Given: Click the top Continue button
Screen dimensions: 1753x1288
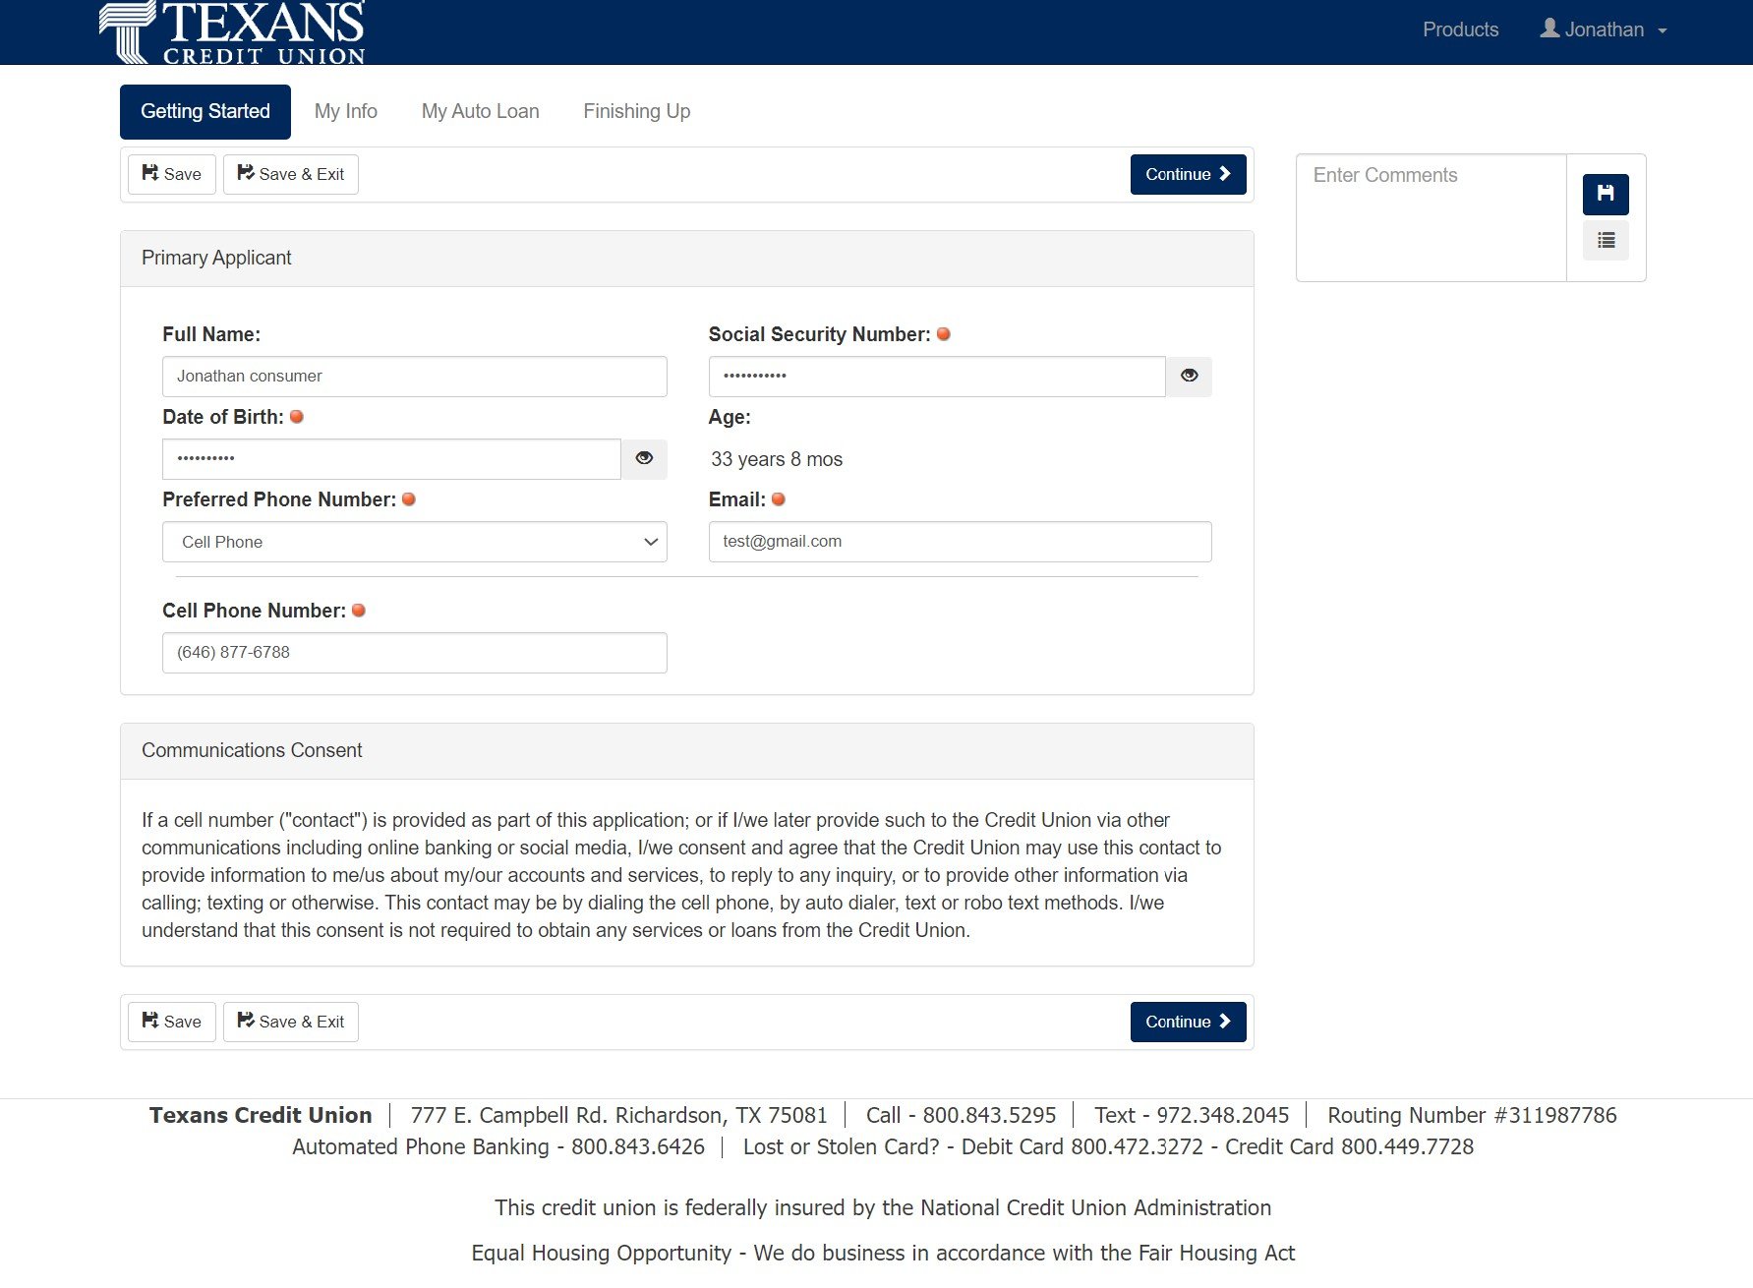Looking at the screenshot, I should pos(1189,174).
